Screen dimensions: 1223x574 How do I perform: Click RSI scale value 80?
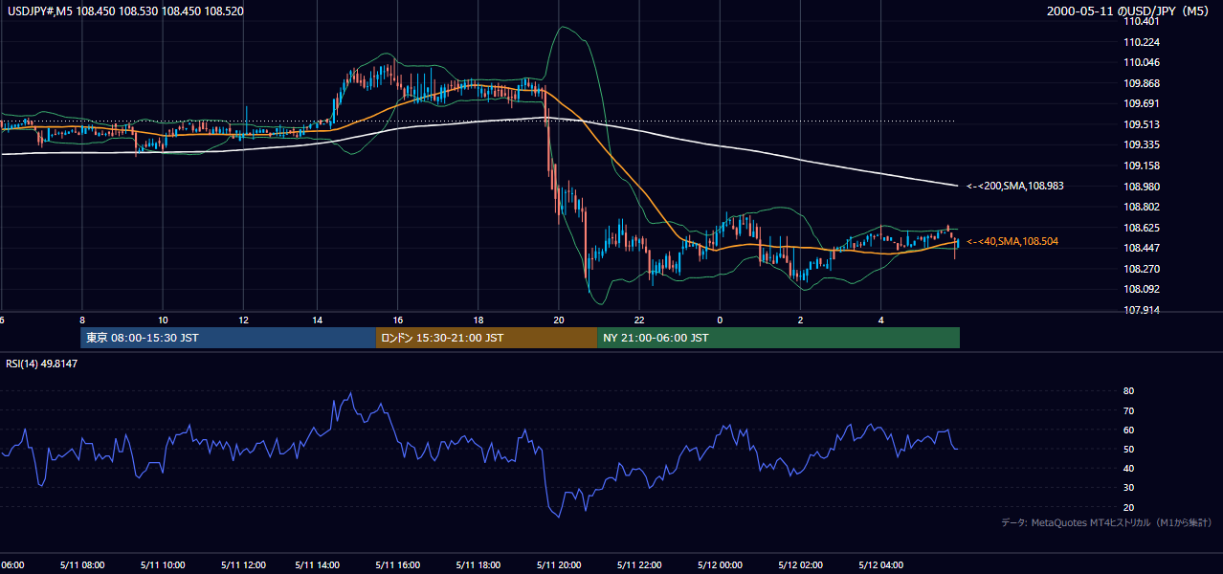point(1129,391)
